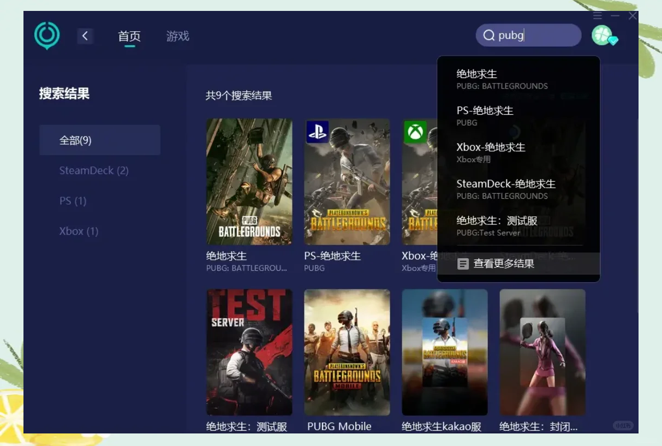Click Xbox logo badge on cover

tap(415, 132)
